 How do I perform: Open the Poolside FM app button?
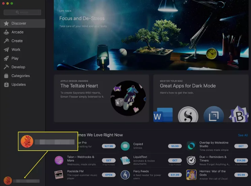[109, 175]
